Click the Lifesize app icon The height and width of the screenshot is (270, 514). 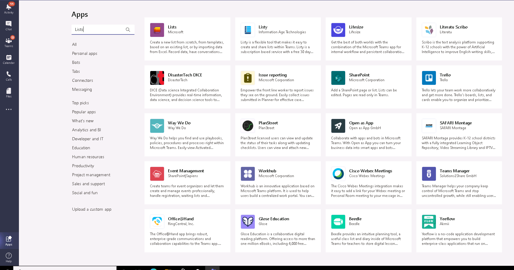[x=338, y=30]
